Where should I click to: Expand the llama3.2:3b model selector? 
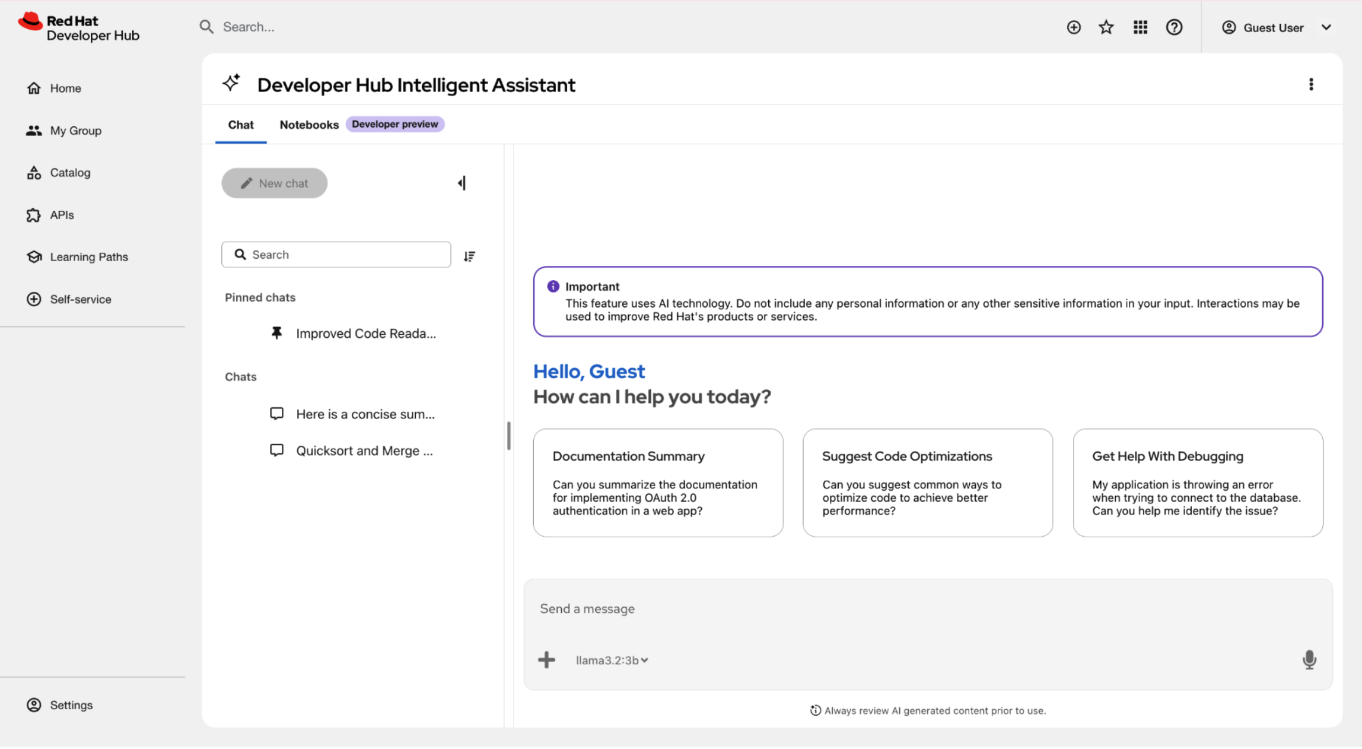coord(612,660)
